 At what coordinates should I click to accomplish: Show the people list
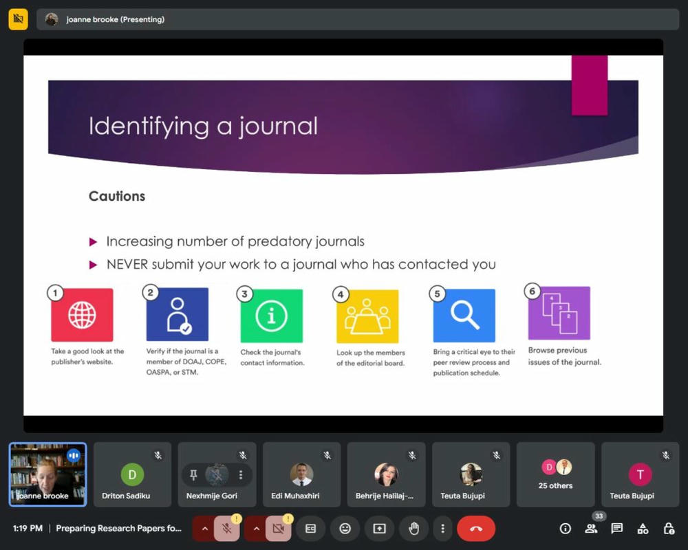591,529
